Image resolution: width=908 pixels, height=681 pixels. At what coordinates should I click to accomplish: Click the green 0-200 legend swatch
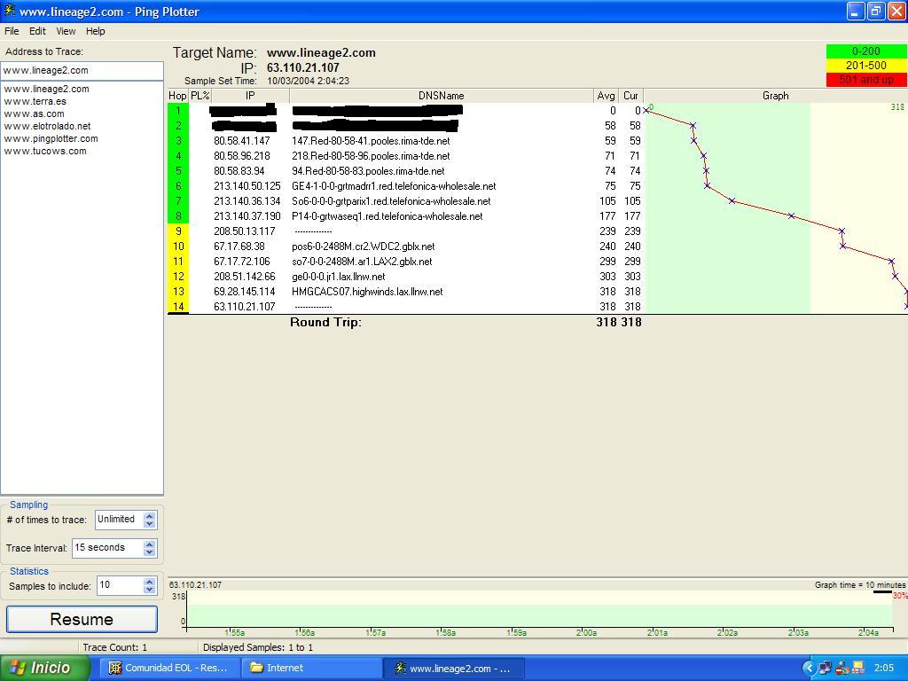(x=866, y=51)
